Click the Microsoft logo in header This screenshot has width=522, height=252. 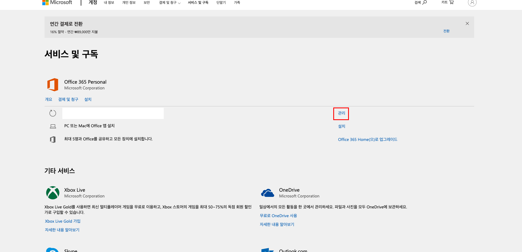coord(57,2)
